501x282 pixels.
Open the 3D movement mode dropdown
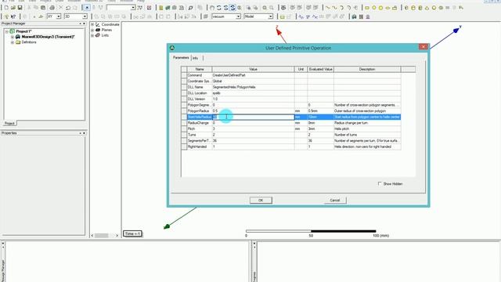85,16
